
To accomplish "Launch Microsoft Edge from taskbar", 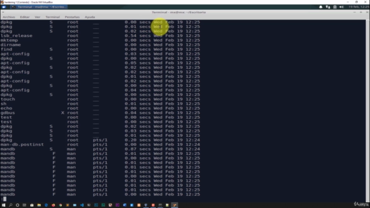I will tap(46, 205).
